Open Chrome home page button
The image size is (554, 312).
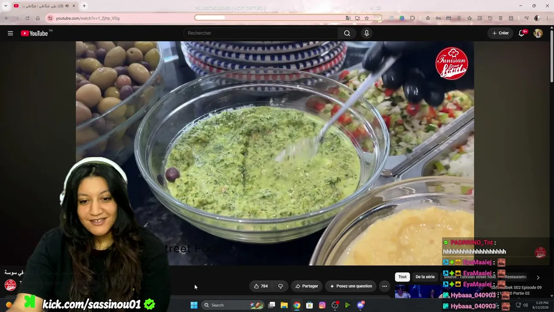[x=38, y=18]
